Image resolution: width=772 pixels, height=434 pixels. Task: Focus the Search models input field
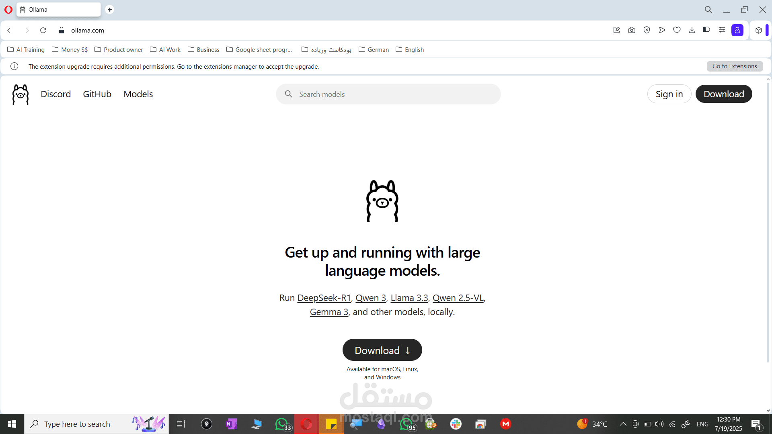[388, 94]
